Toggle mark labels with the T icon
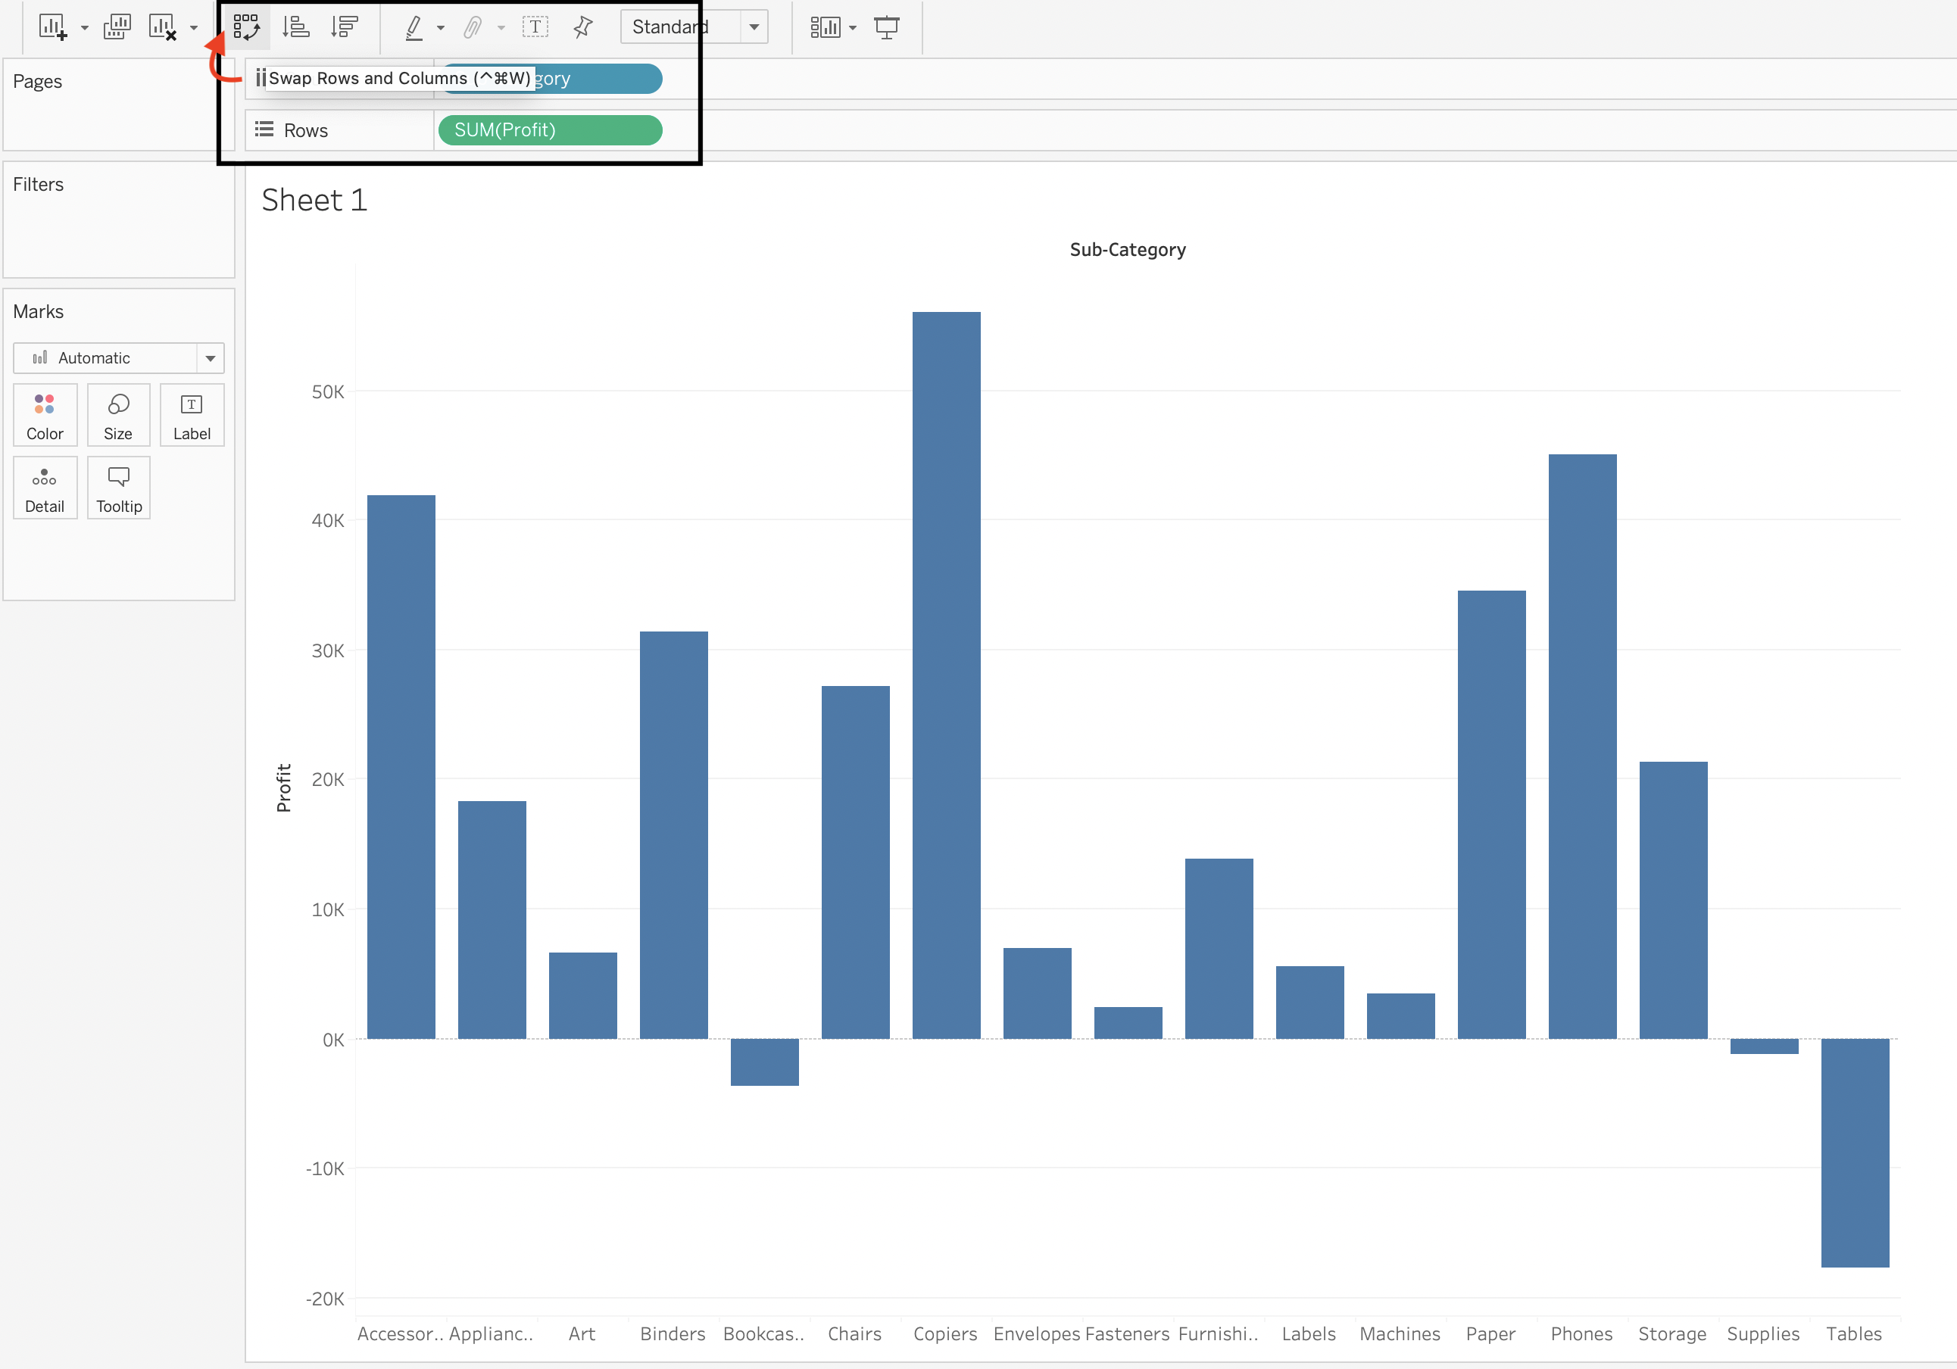Viewport: 1957px width, 1369px height. pos(535,27)
